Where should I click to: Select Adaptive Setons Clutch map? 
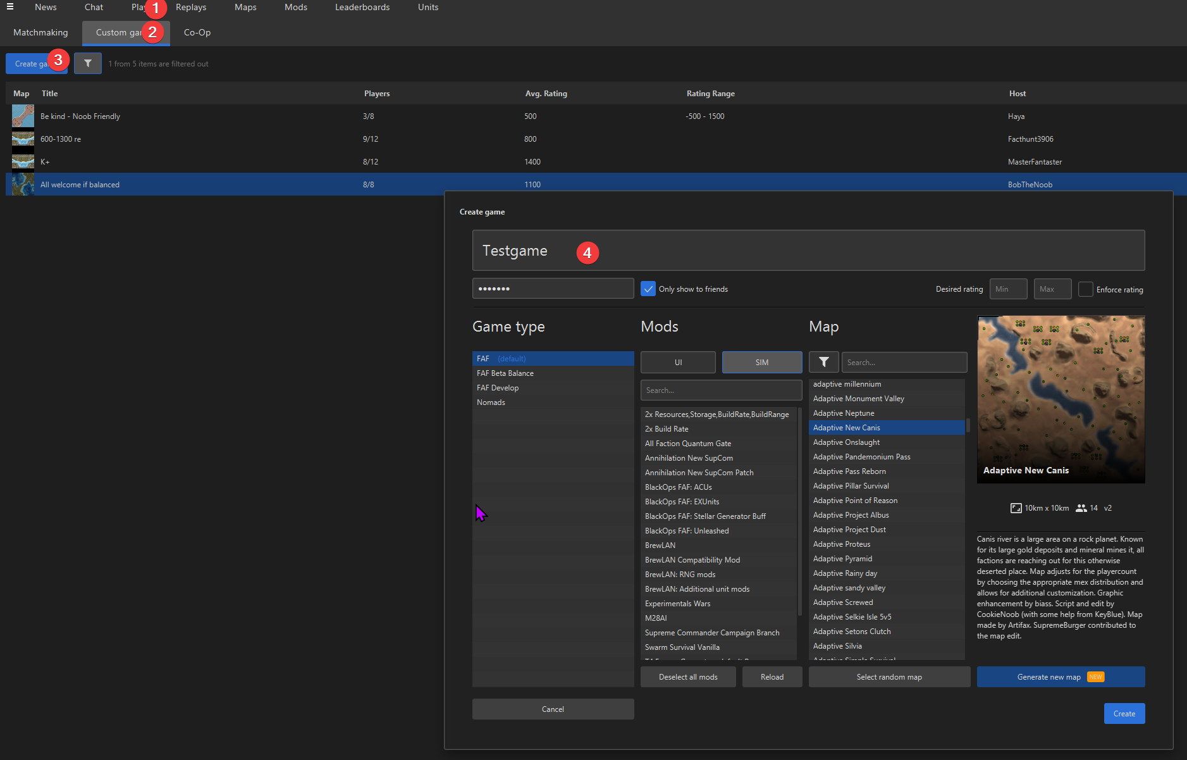[x=887, y=631]
